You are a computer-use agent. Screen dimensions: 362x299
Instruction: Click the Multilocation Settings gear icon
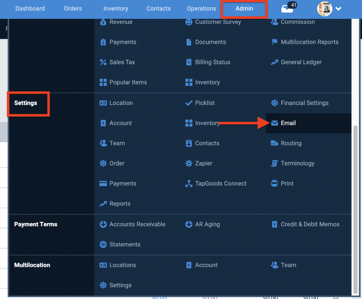[x=103, y=285]
